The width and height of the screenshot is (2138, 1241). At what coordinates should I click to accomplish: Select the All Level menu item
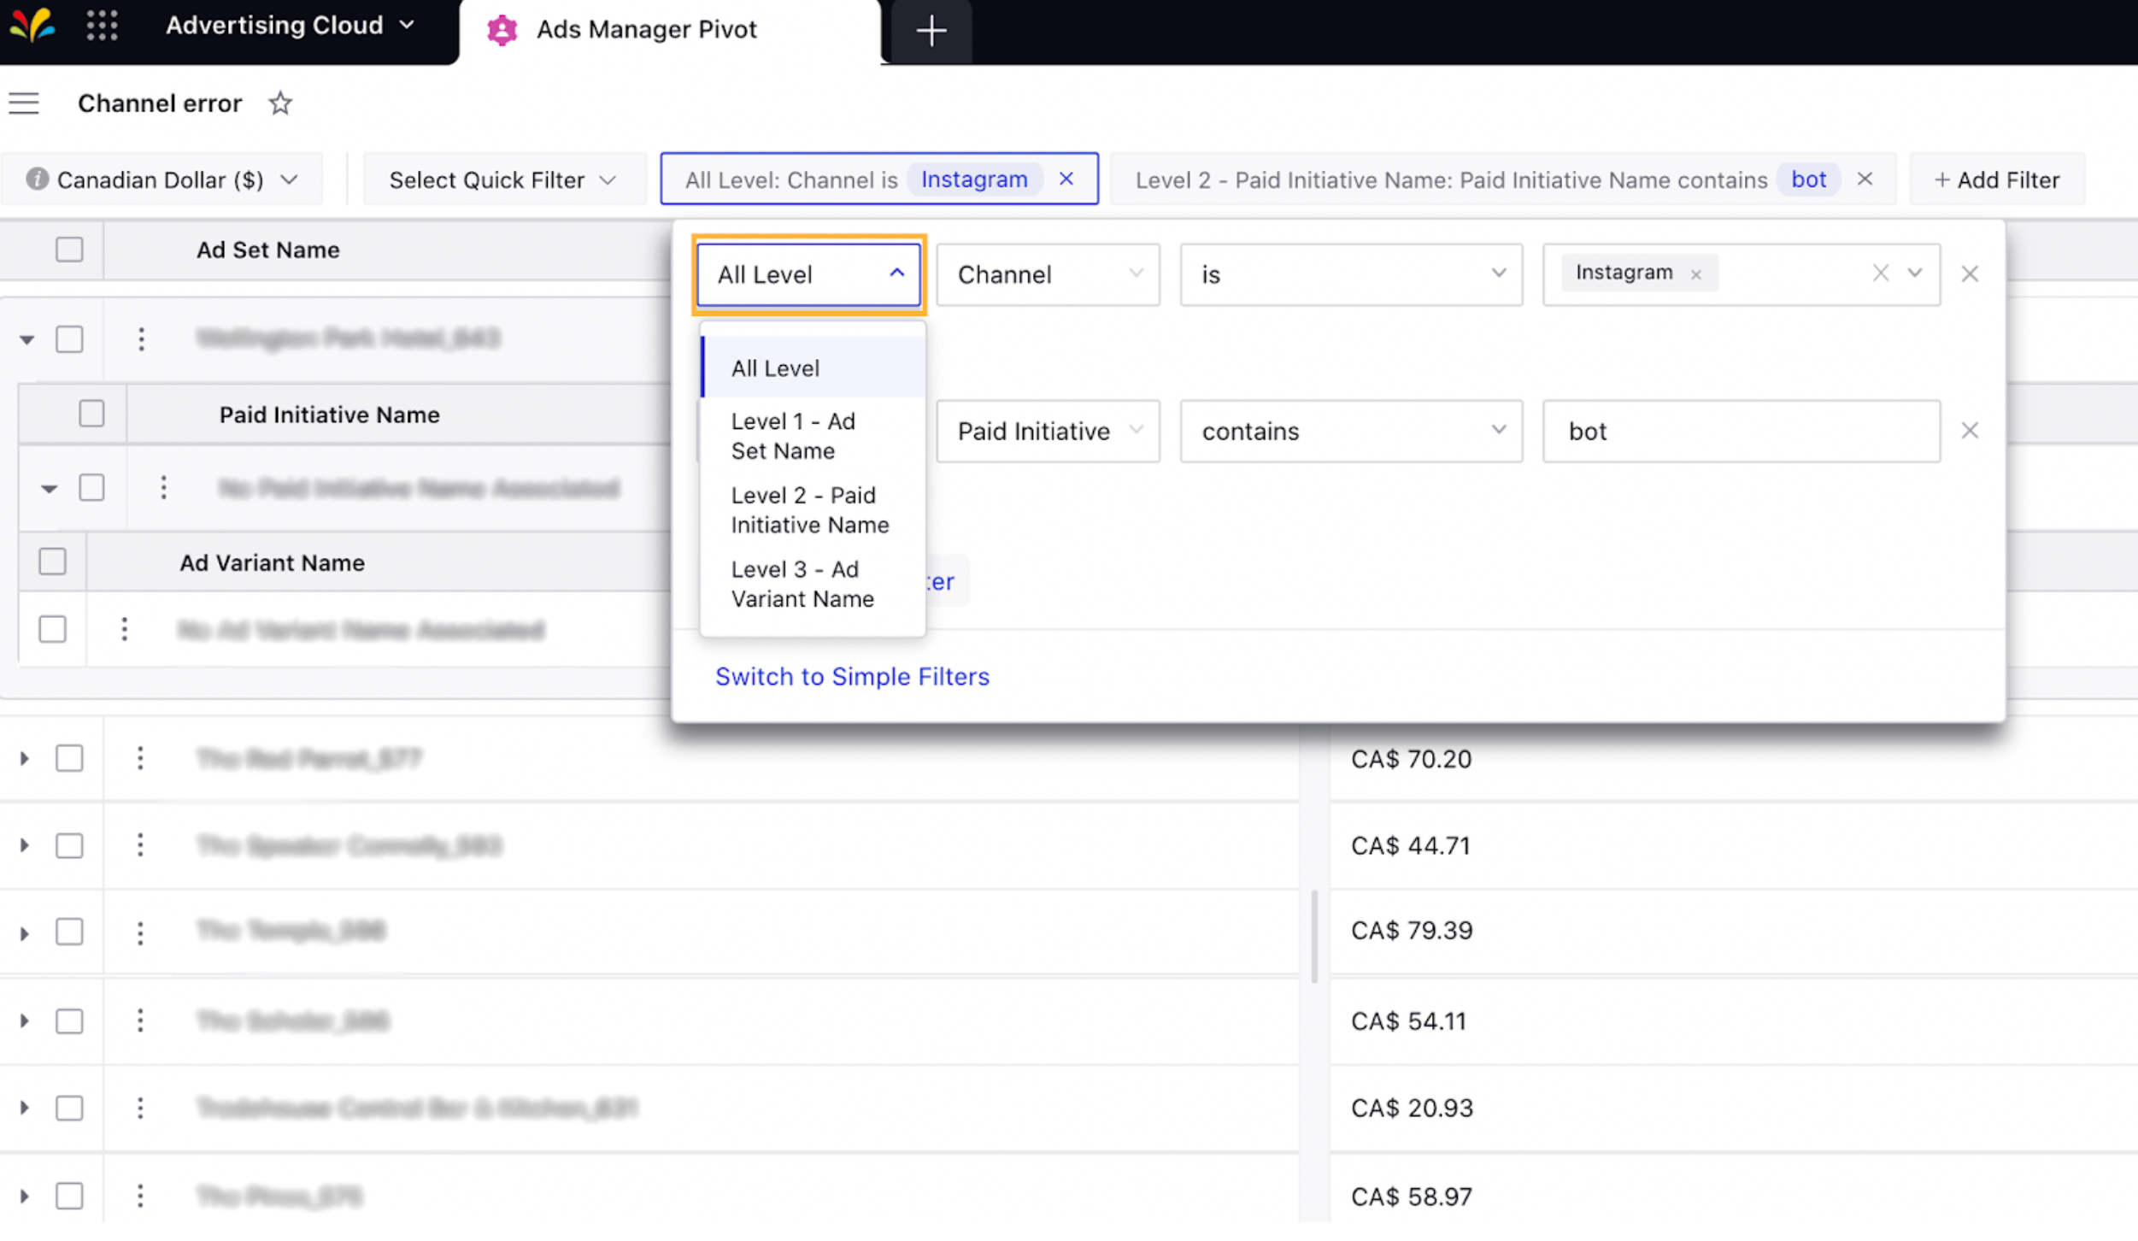click(x=773, y=367)
